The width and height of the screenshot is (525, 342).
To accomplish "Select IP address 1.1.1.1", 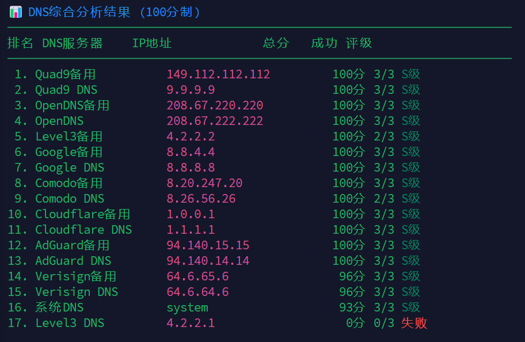I will [191, 230].
